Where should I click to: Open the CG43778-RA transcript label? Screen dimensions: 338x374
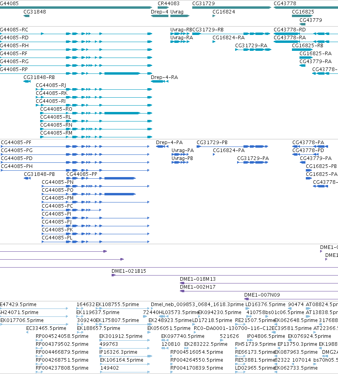pos(290,37)
